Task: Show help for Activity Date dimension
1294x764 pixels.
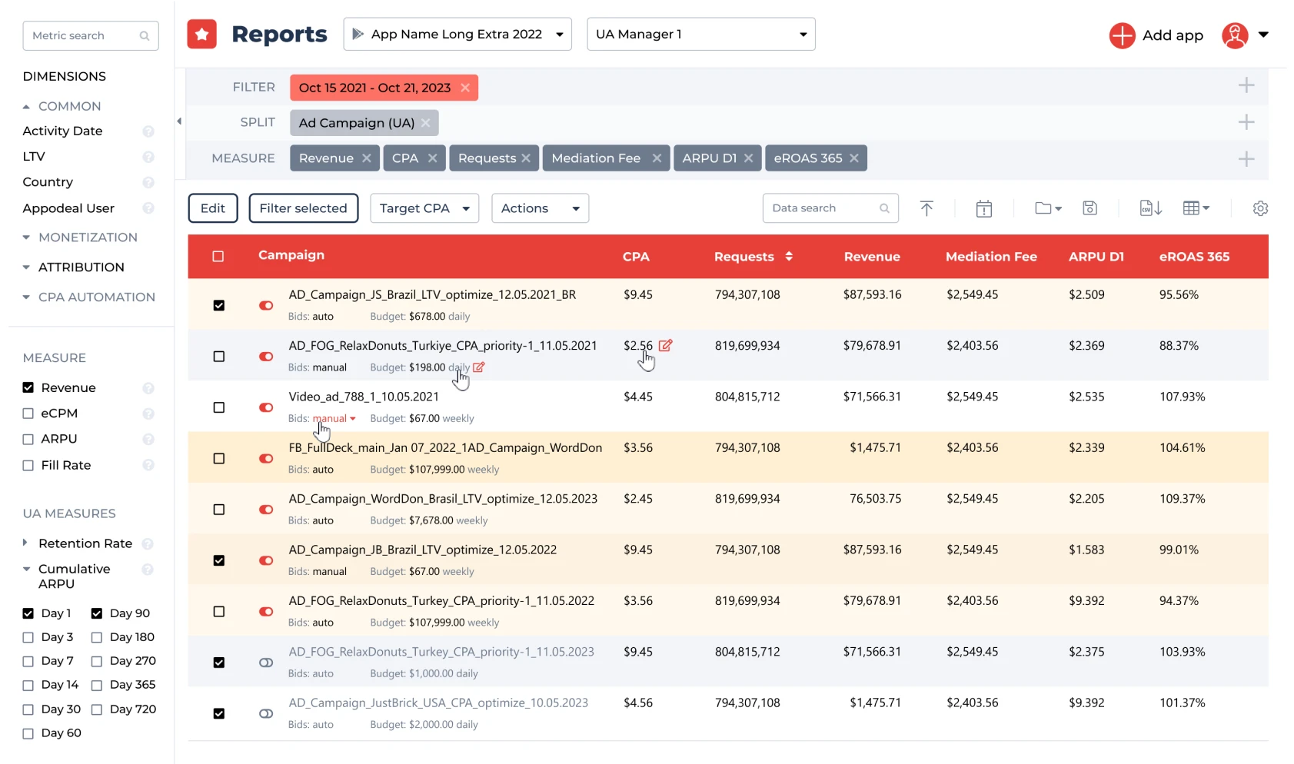Action: click(148, 131)
